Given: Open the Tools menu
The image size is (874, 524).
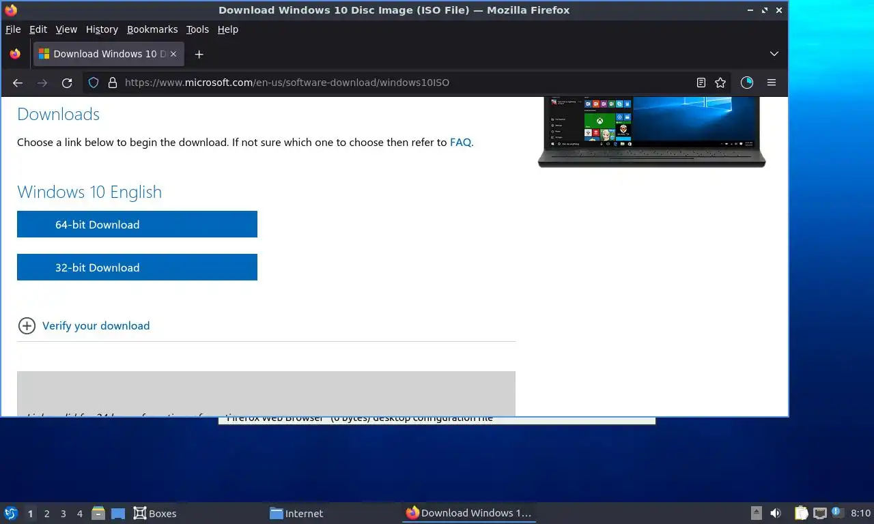Looking at the screenshot, I should coord(197,29).
